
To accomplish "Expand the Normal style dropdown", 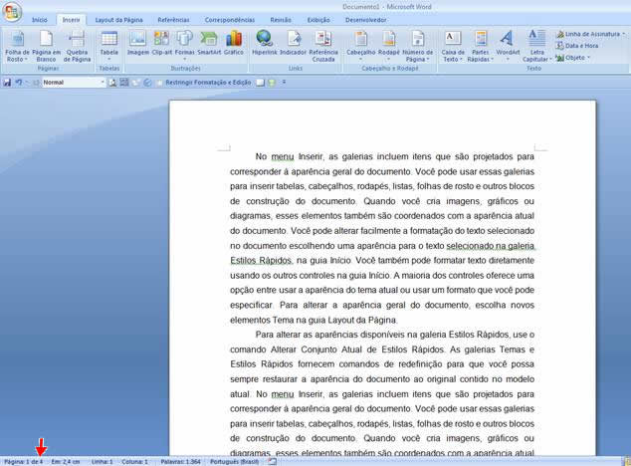I will pos(103,83).
